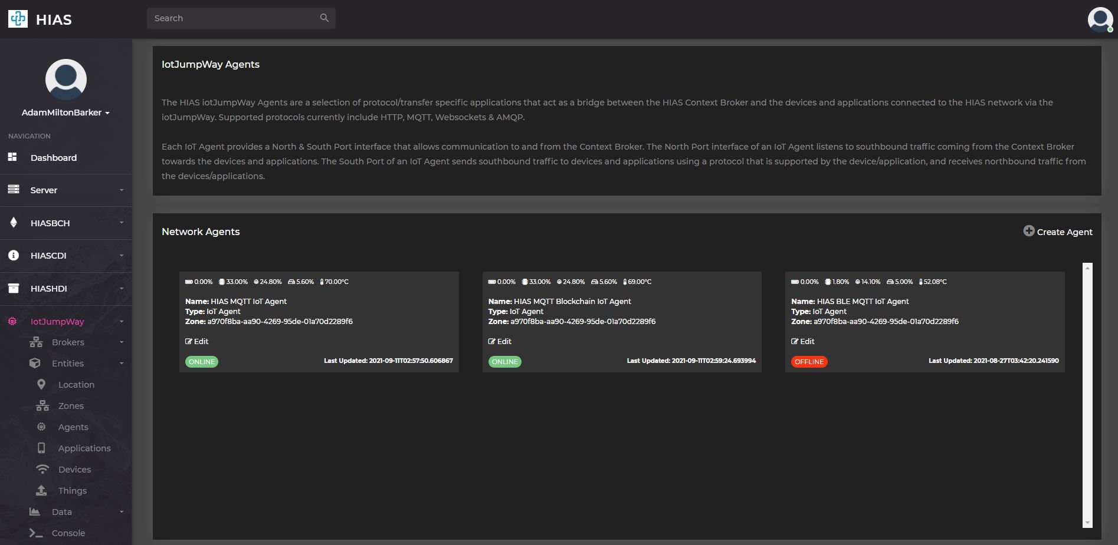Open Console in navigation
This screenshot has height=545, width=1118.
tap(68, 533)
